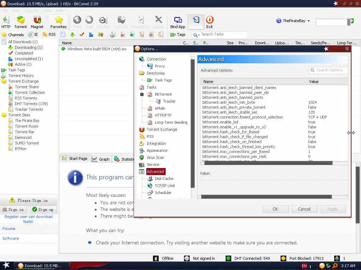The image size is (361, 270).
Task: Select the Advanced options category
Action: [x=155, y=172]
